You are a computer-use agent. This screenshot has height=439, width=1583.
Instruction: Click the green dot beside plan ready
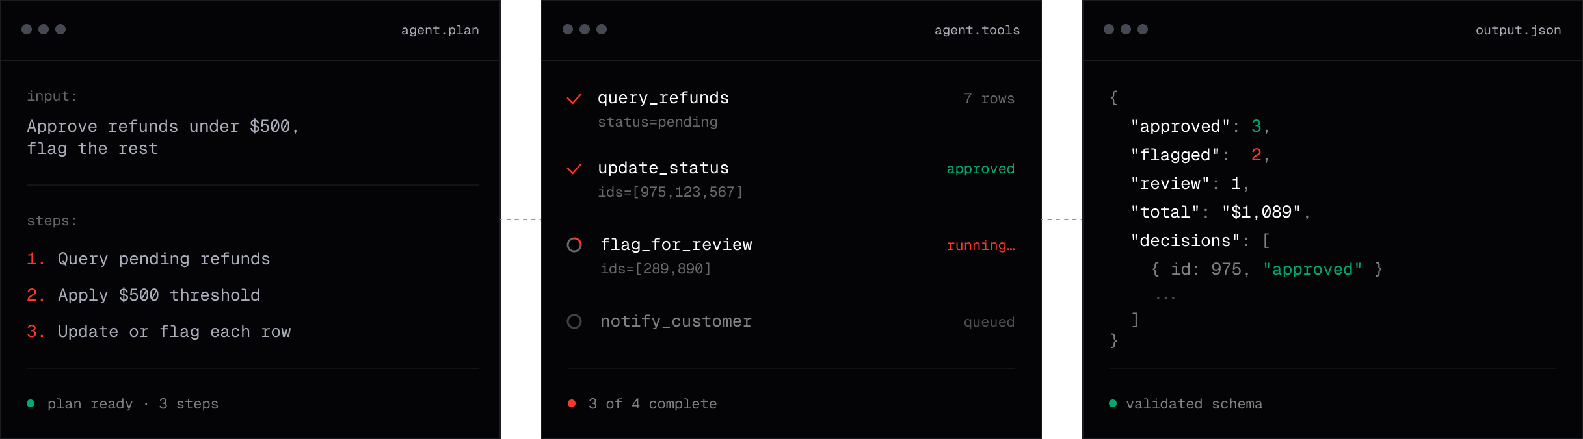coord(31,403)
